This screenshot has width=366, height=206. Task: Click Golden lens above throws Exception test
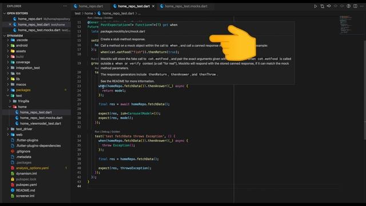click(x=116, y=132)
